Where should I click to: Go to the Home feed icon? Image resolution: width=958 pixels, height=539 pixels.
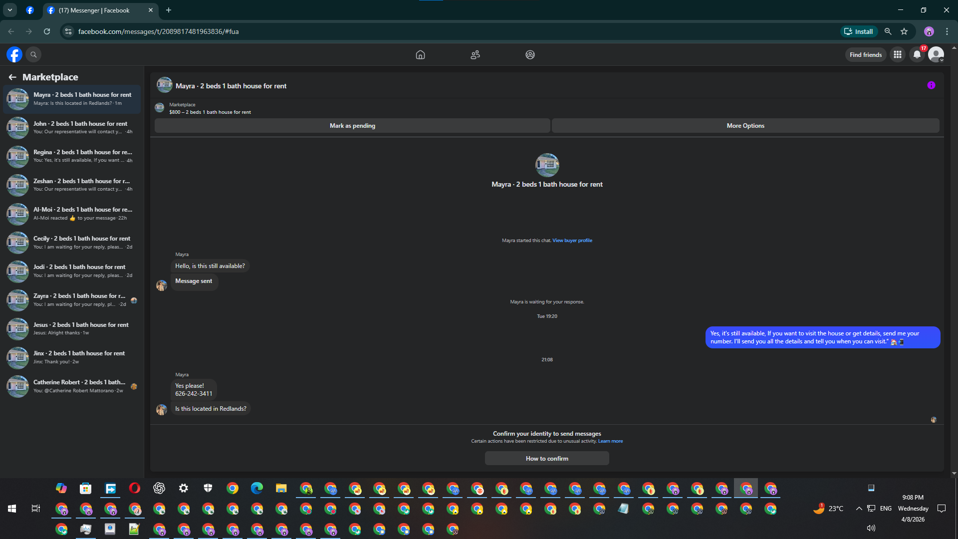[420, 55]
